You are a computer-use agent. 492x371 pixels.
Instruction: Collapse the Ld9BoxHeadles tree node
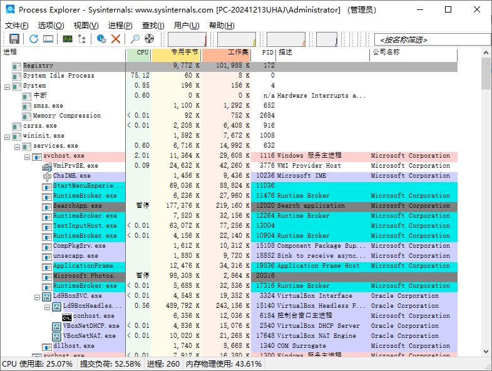[48, 307]
